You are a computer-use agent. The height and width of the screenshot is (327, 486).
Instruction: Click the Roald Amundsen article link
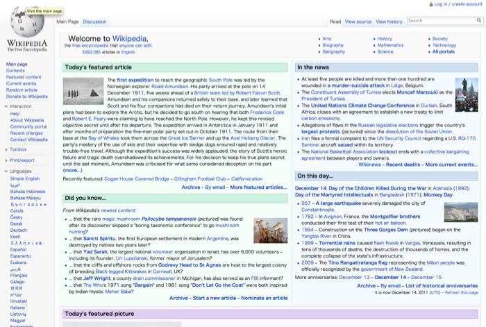[169, 87]
